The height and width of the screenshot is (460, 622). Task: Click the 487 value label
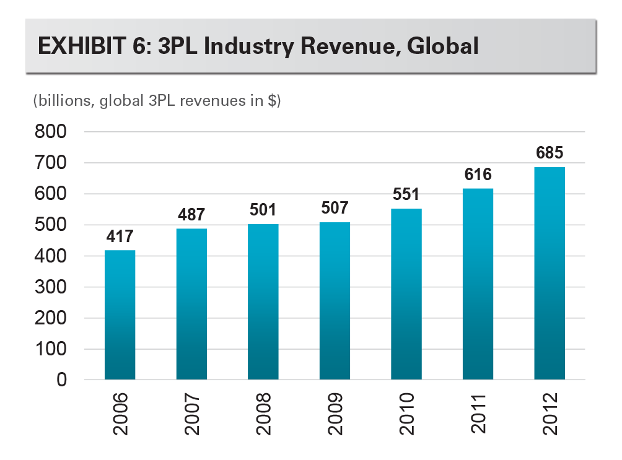click(191, 214)
